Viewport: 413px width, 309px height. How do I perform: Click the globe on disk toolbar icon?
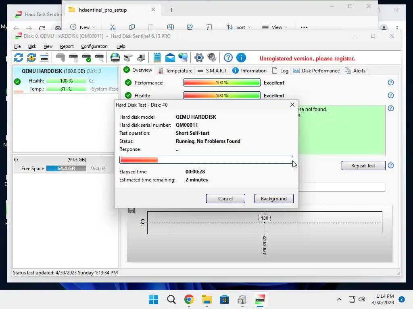tap(115, 58)
